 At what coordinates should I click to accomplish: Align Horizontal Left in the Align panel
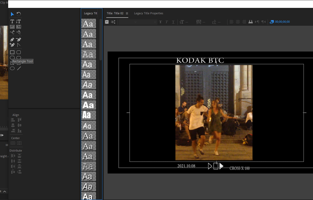click(13, 120)
